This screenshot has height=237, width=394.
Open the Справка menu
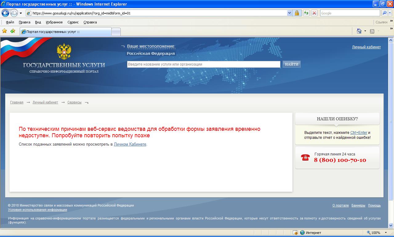point(90,22)
